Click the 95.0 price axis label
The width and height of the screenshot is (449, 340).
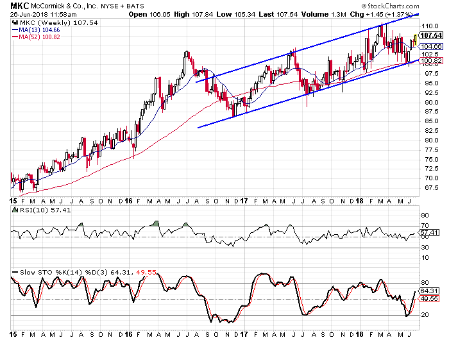(431, 83)
